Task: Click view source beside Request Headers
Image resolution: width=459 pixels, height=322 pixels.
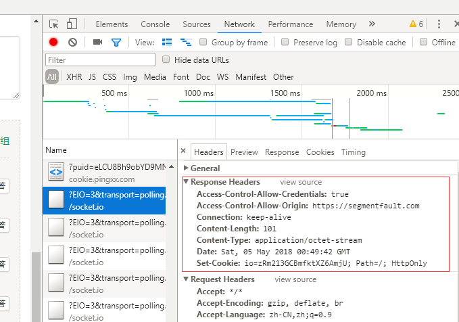Action: tap(295, 279)
